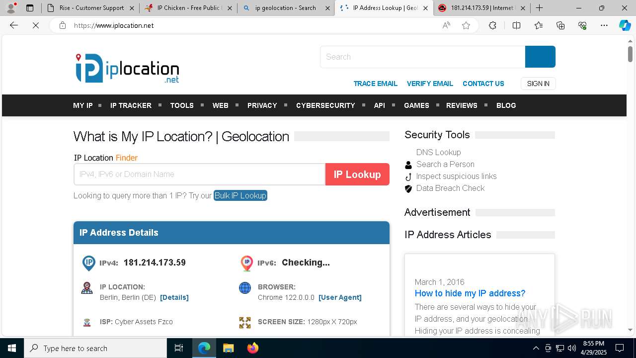This screenshot has width=636, height=358.
Task: Open the PRIVACY menu item
Action: (262, 105)
